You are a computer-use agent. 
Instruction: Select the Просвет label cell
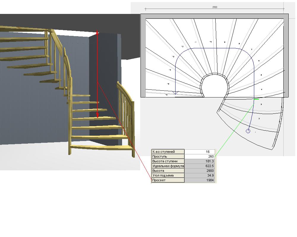168,180
